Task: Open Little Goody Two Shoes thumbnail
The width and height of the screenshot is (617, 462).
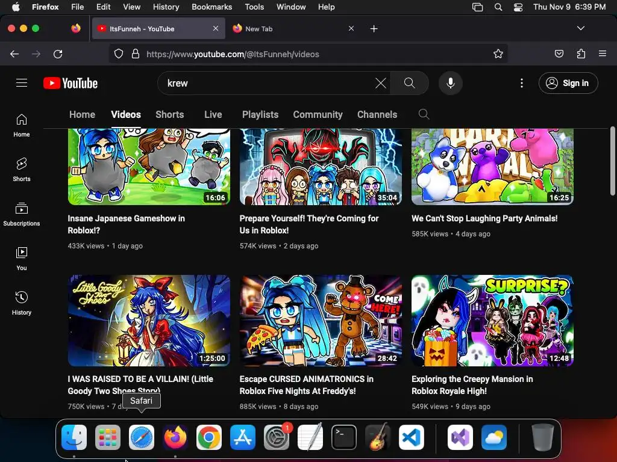Action: (149, 321)
